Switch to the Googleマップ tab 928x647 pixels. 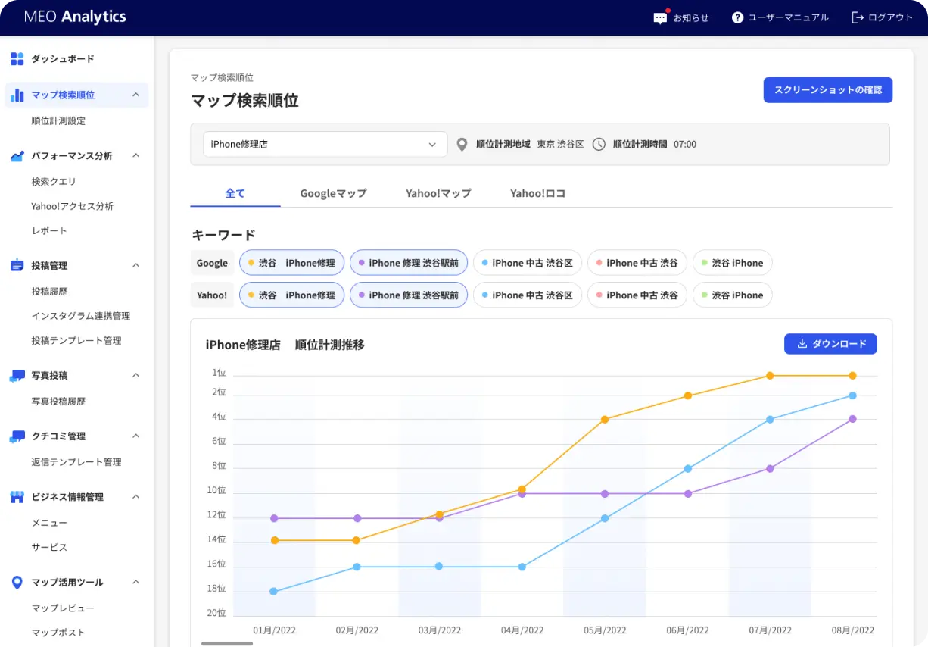click(333, 193)
